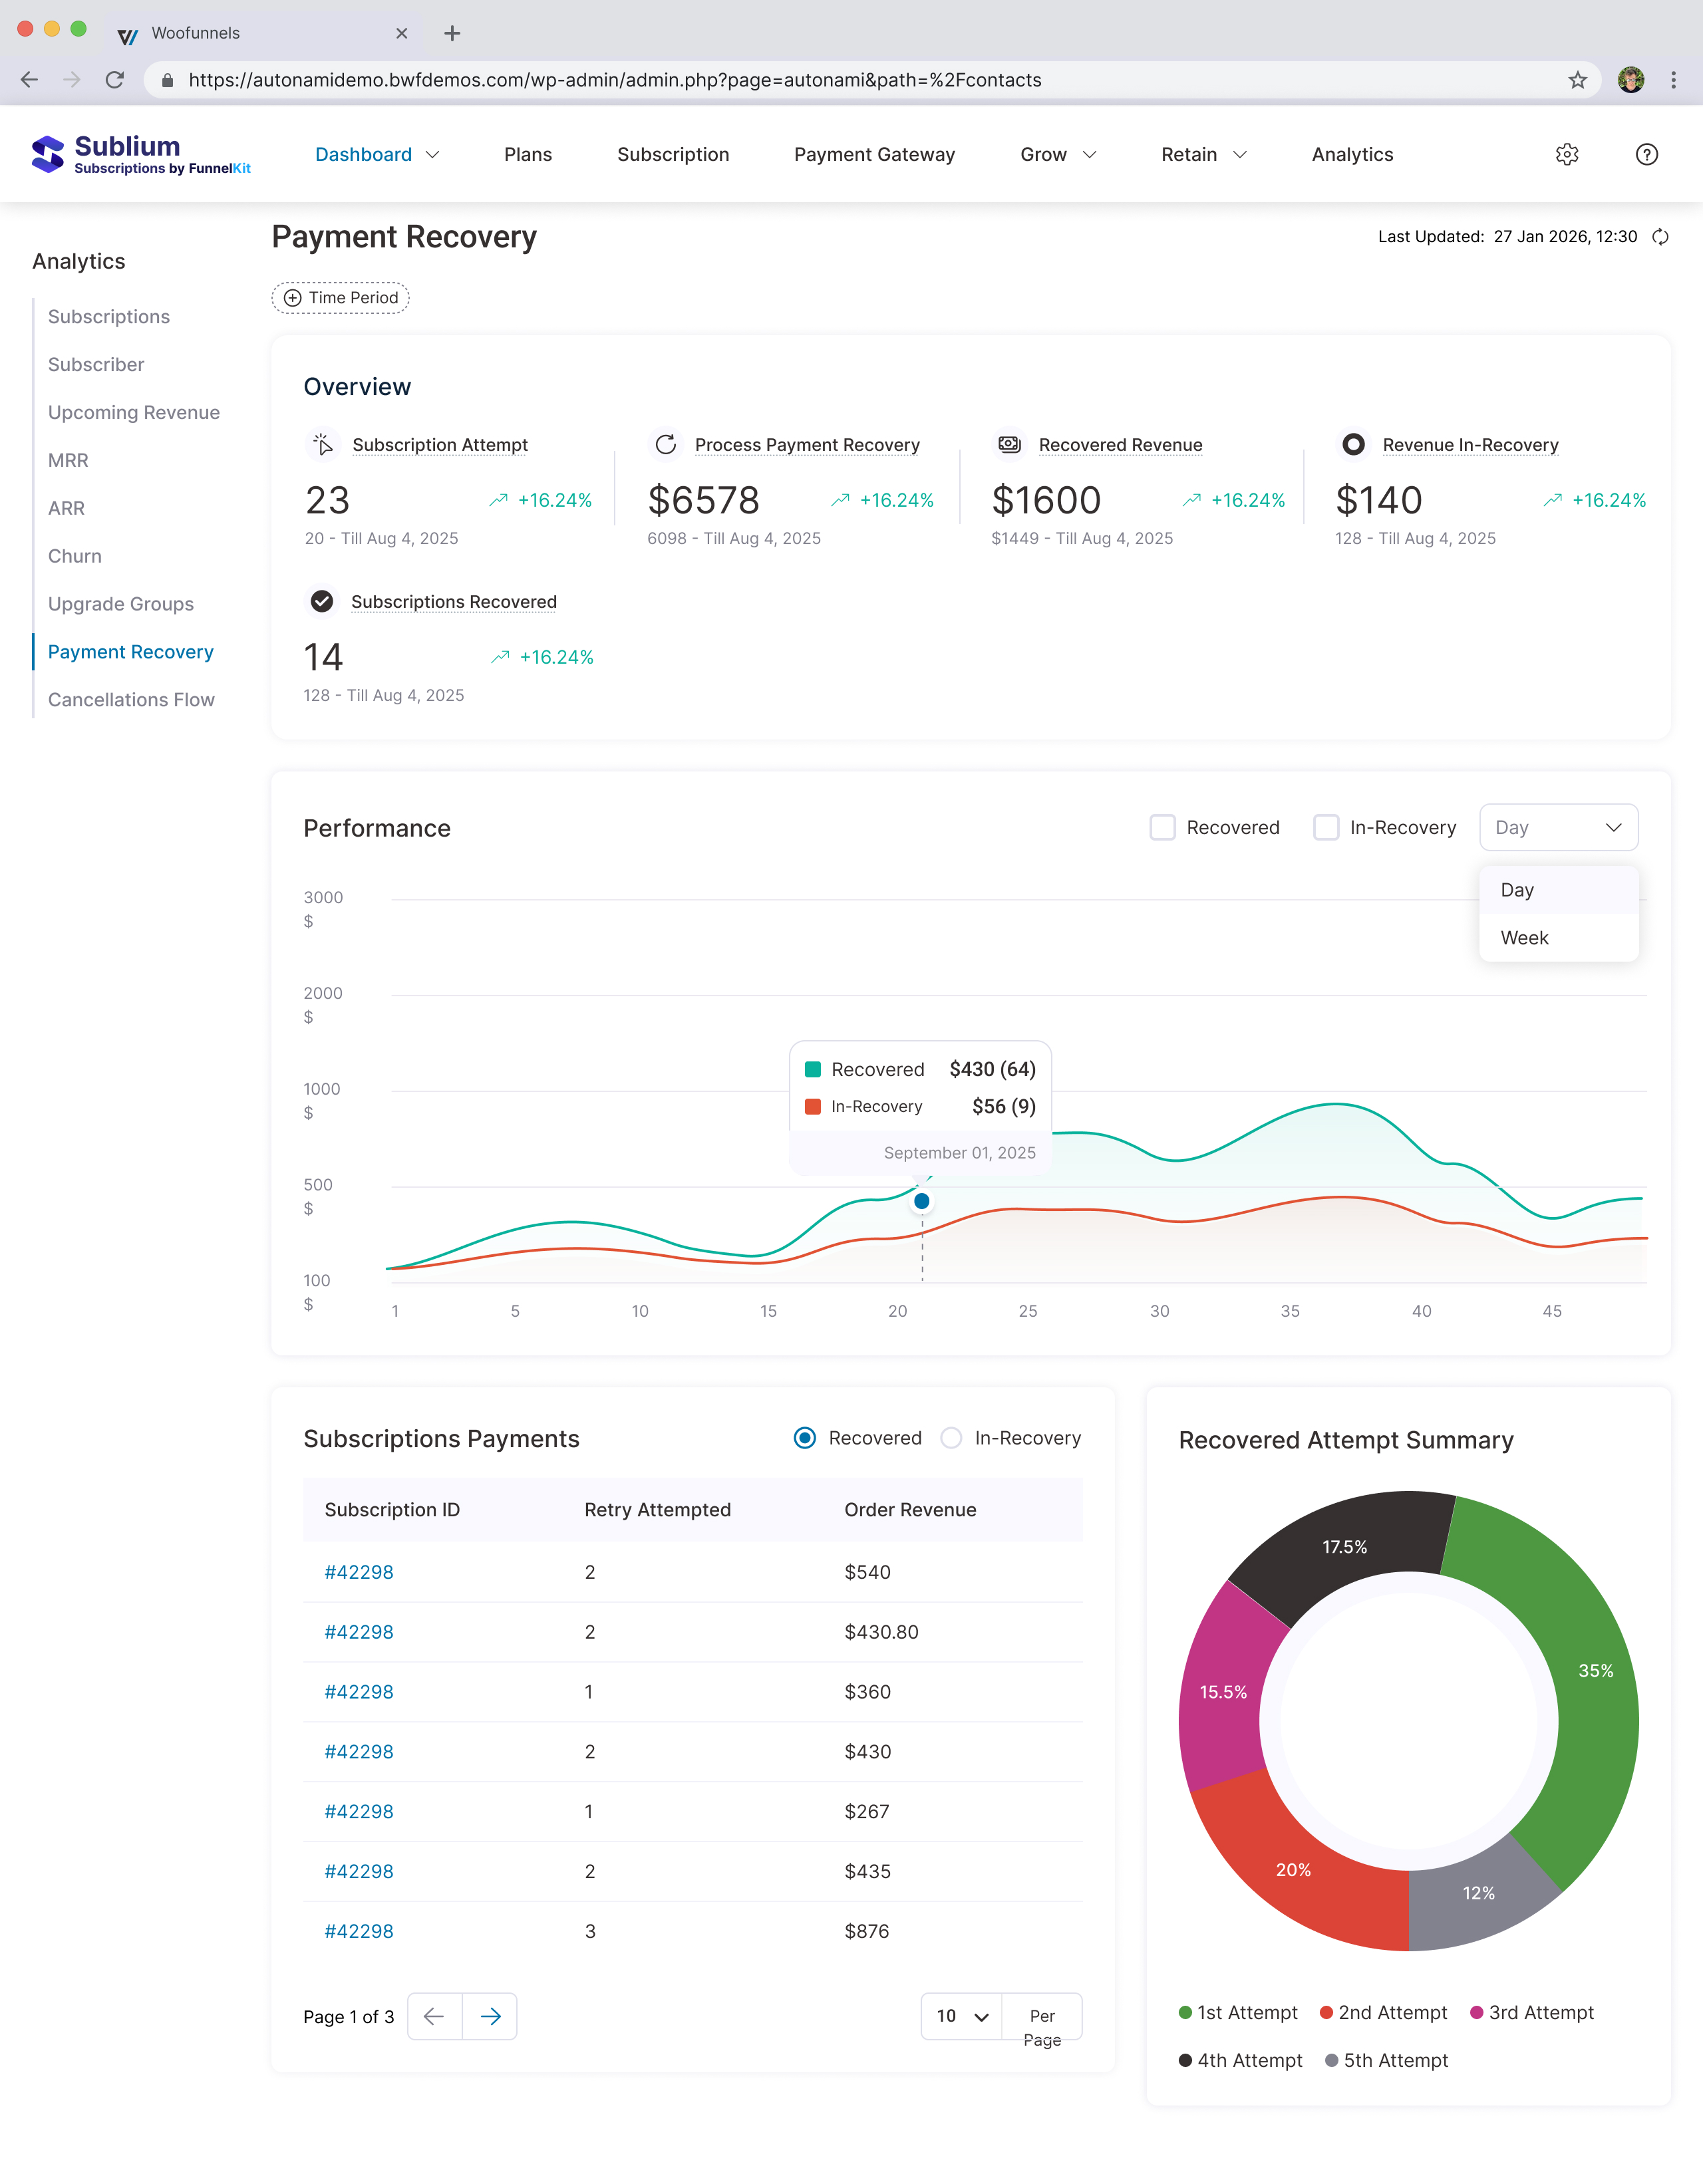The image size is (1703, 2184).
Task: Enable the Recovered checkbox in Performance
Action: [x=1162, y=827]
